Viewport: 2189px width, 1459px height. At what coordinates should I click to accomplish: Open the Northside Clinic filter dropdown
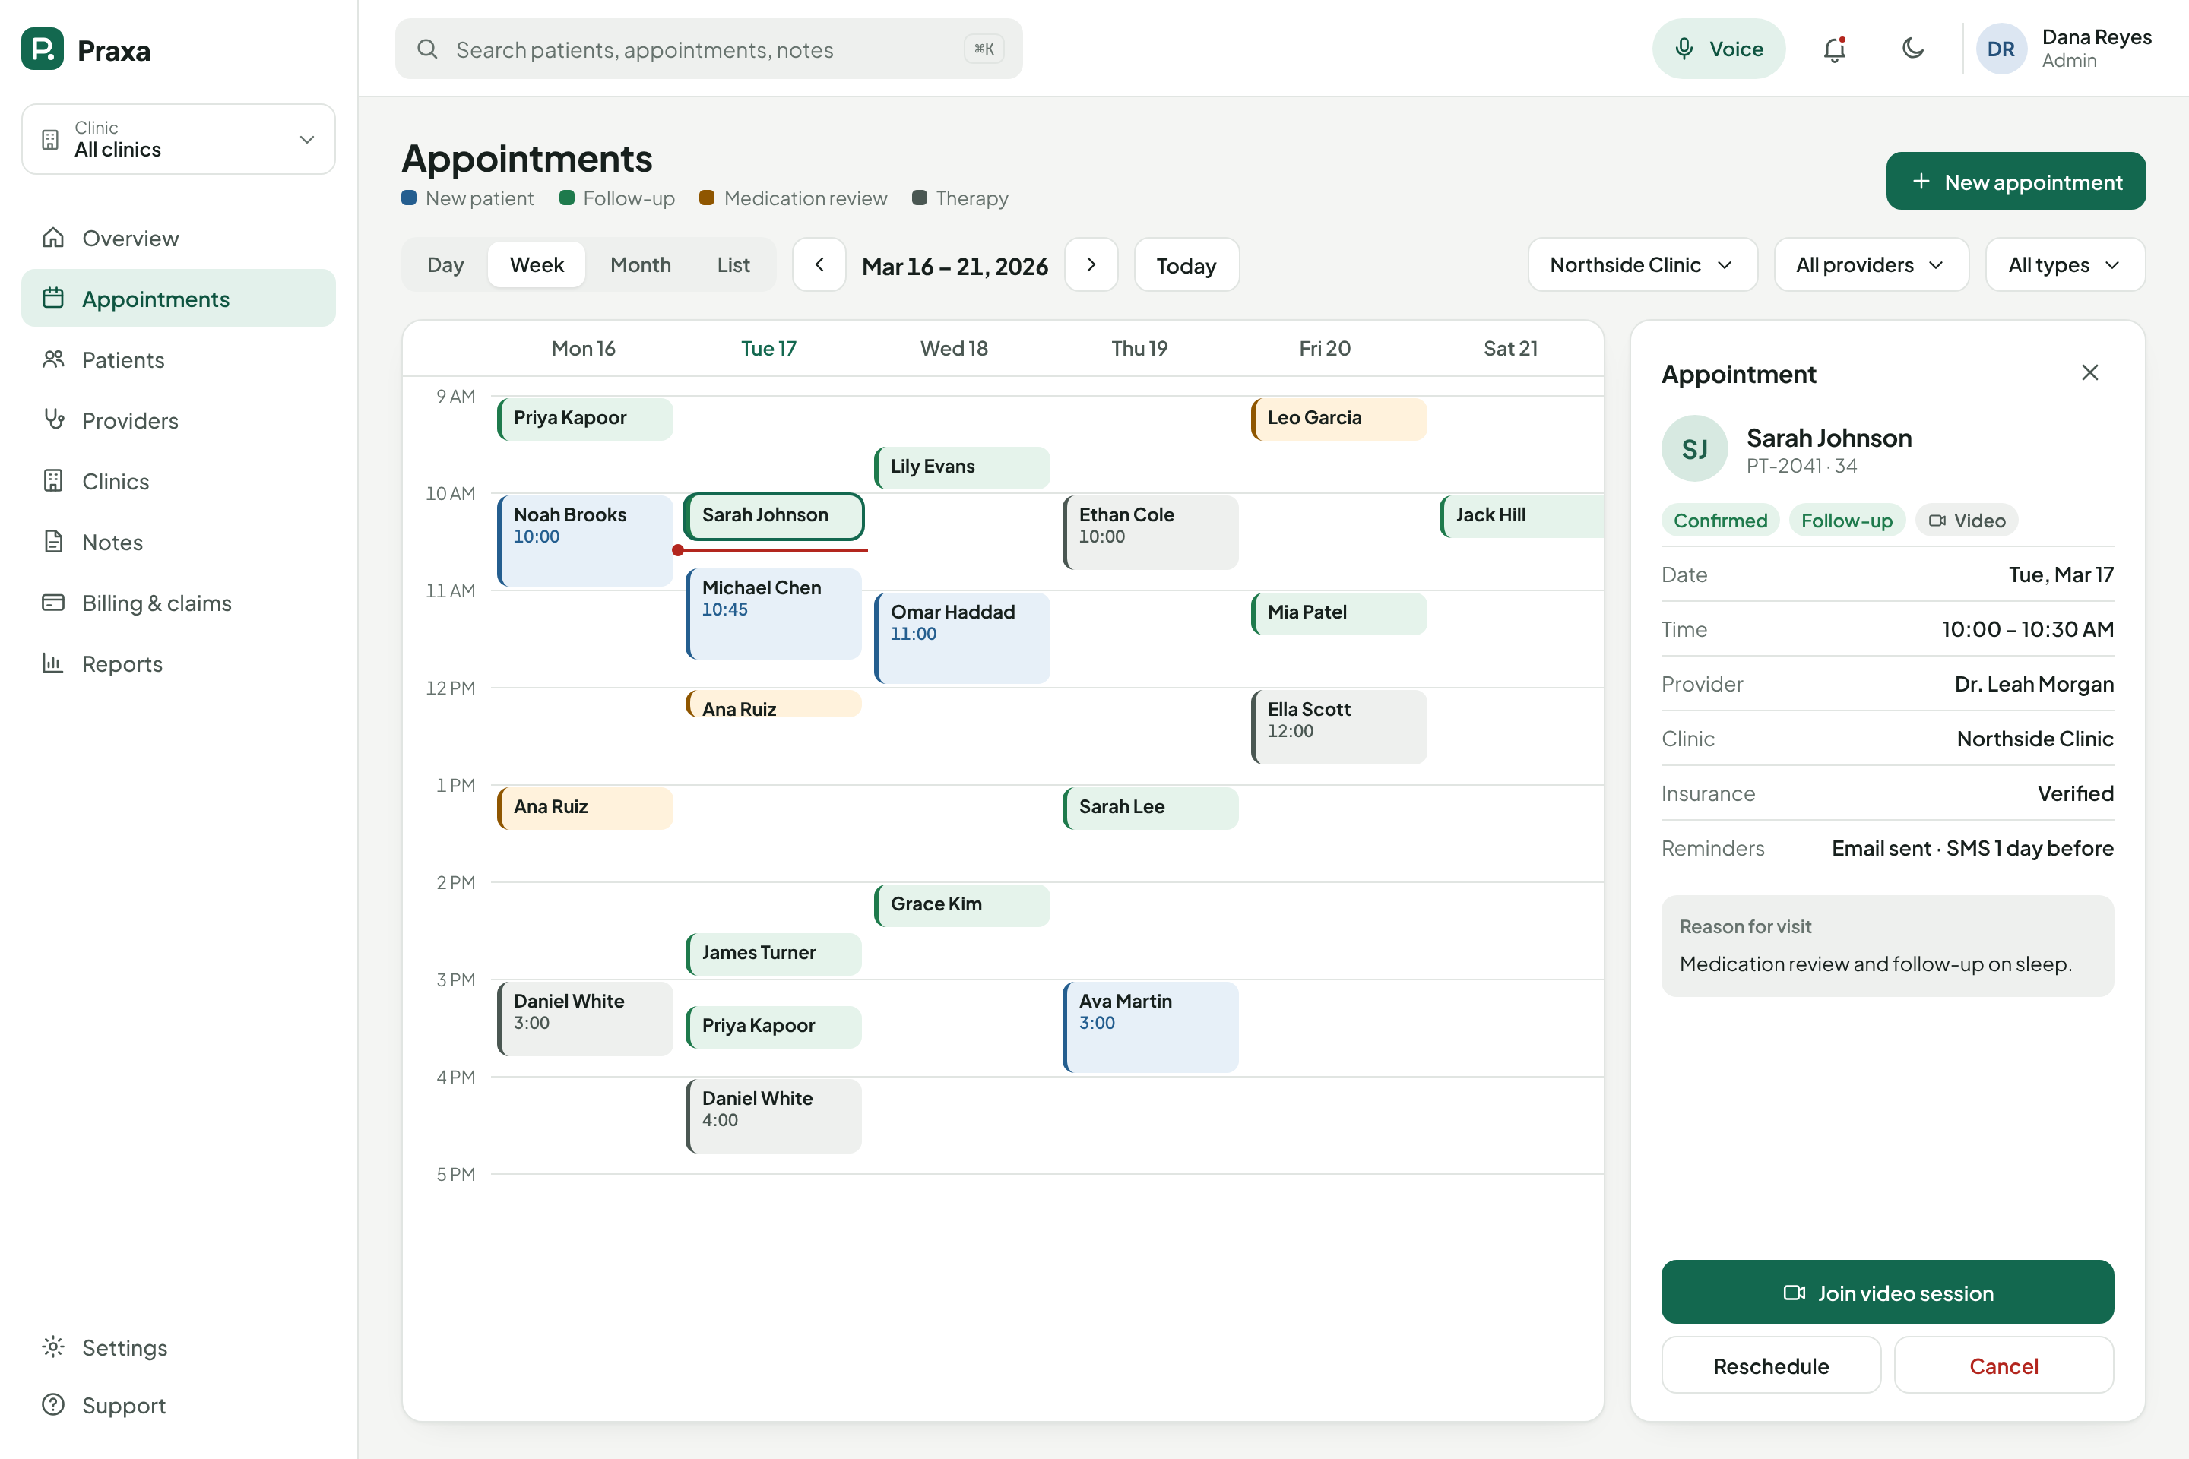pos(1643,265)
